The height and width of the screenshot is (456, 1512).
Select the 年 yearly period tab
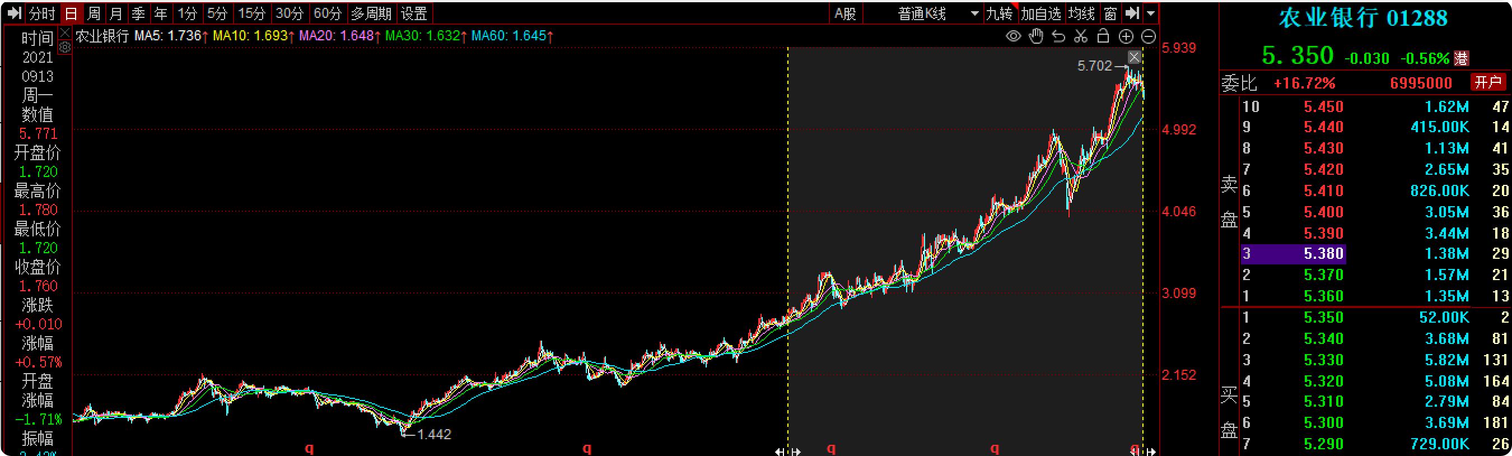(161, 13)
